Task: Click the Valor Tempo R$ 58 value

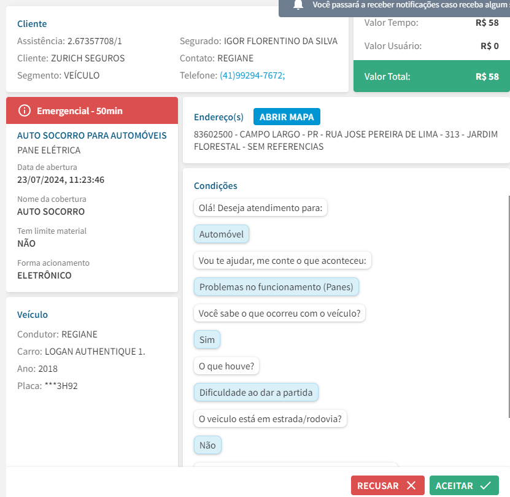Action: click(487, 23)
